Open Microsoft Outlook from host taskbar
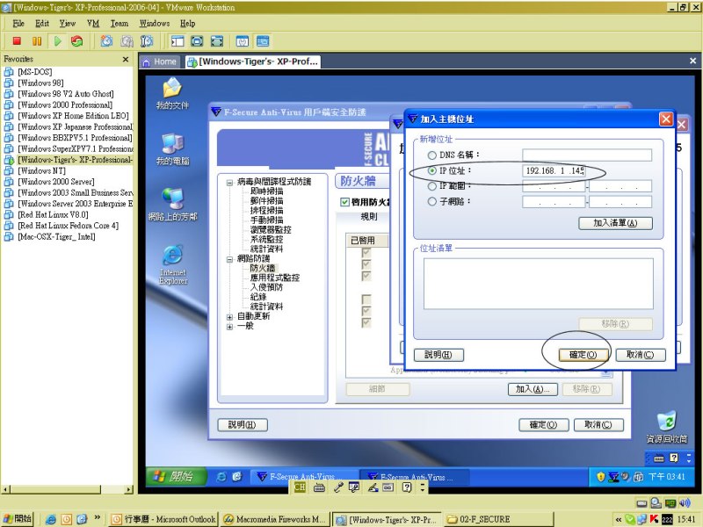This screenshot has height=527, width=703. (163, 519)
